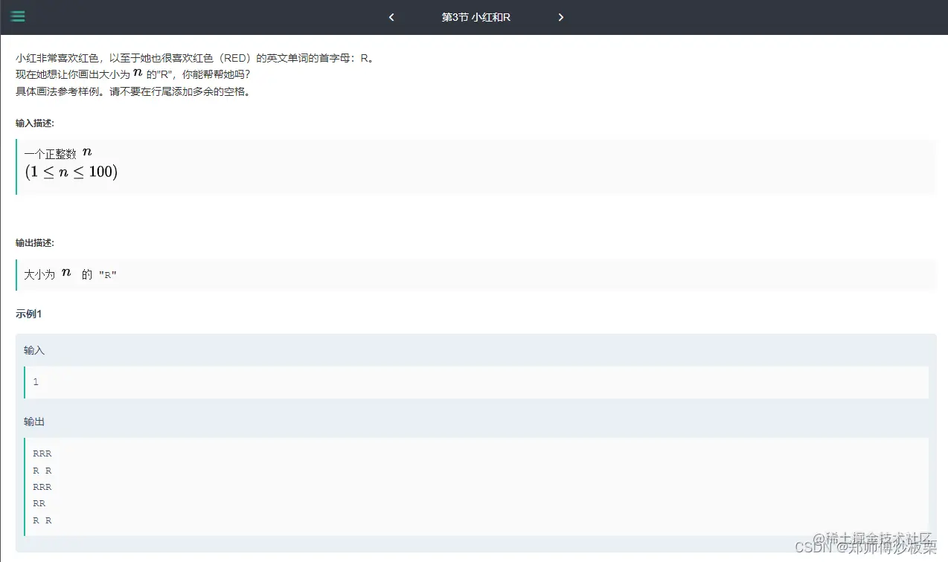Click the "示例1" heading
Viewport: 948px width, 562px height.
pyautogui.click(x=29, y=314)
